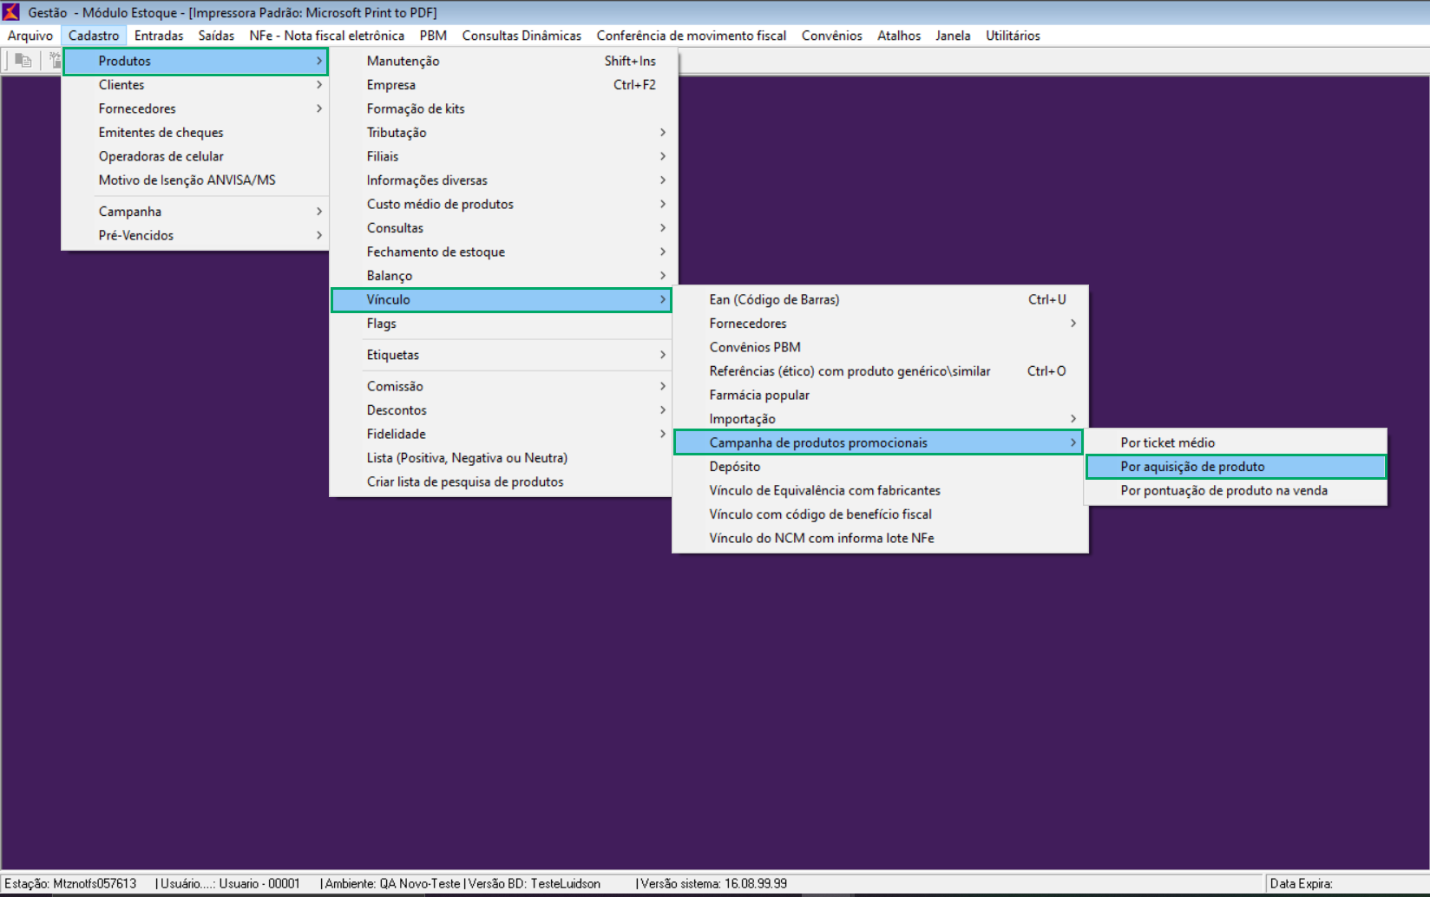
Task: Expand Fornecedores in the Vínculo submenu
Action: click(x=879, y=324)
